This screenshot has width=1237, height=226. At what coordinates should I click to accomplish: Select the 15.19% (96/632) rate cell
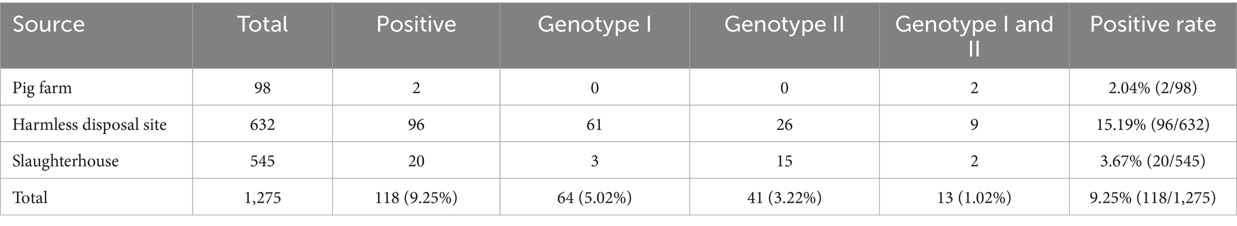pos(1153,125)
